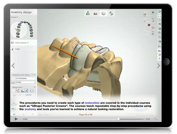Open the crown anatomy design step icon

[104, 13]
